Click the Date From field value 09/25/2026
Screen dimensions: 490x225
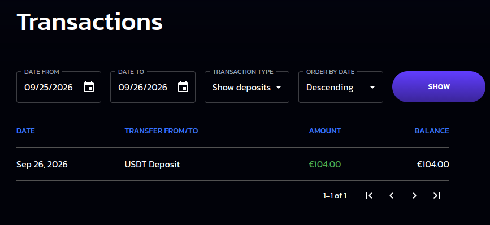49,87
